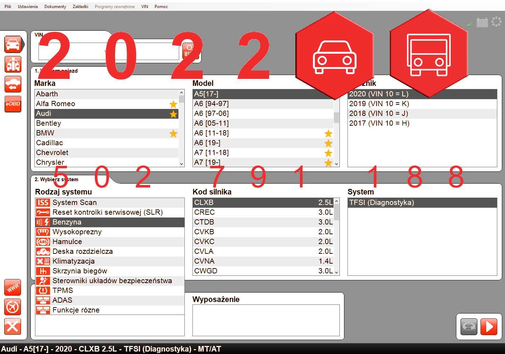Toggle favorite star for Audi
The width and height of the screenshot is (505, 354).
click(173, 114)
